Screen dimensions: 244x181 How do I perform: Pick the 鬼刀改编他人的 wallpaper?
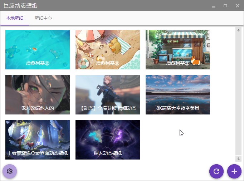pyautogui.click(x=38, y=95)
